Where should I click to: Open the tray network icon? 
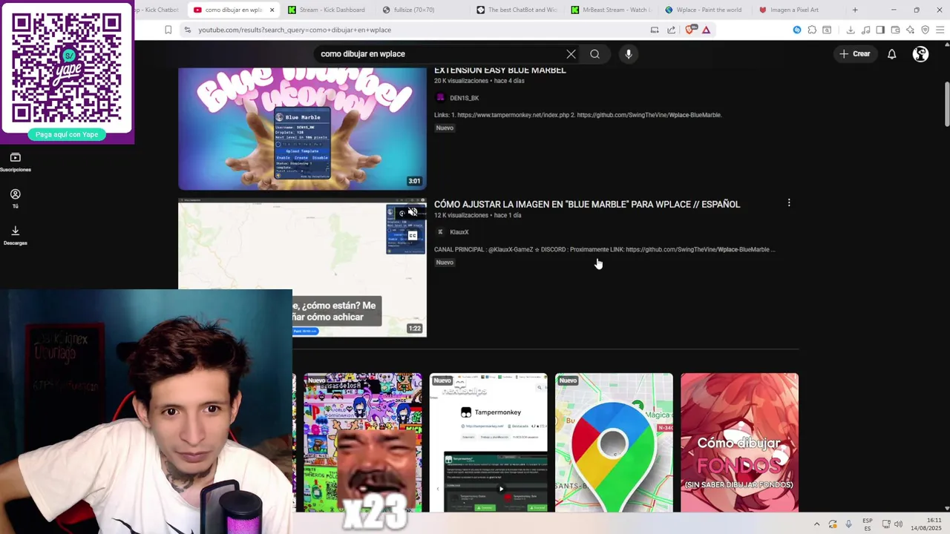coord(886,524)
